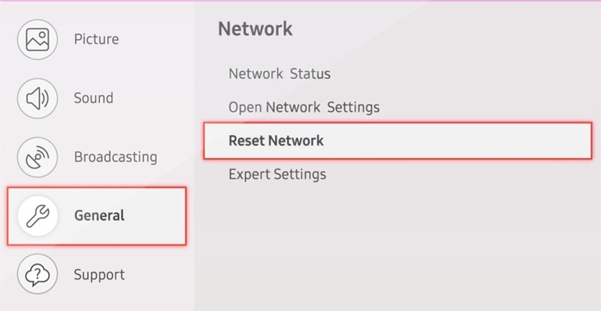This screenshot has width=601, height=311.
Task: Click the Sound speaker icon
Action: tap(38, 98)
